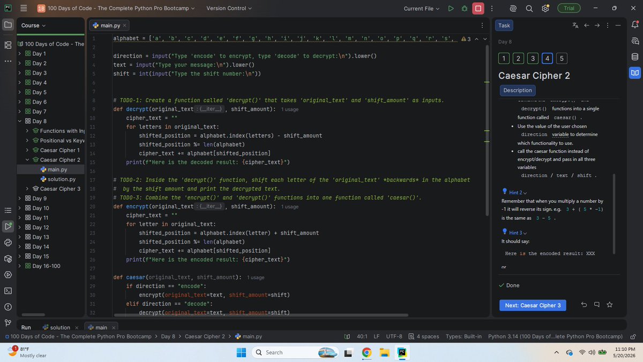Run the current file with the green play icon
Screen dimensions: 643x362
(451, 8)
